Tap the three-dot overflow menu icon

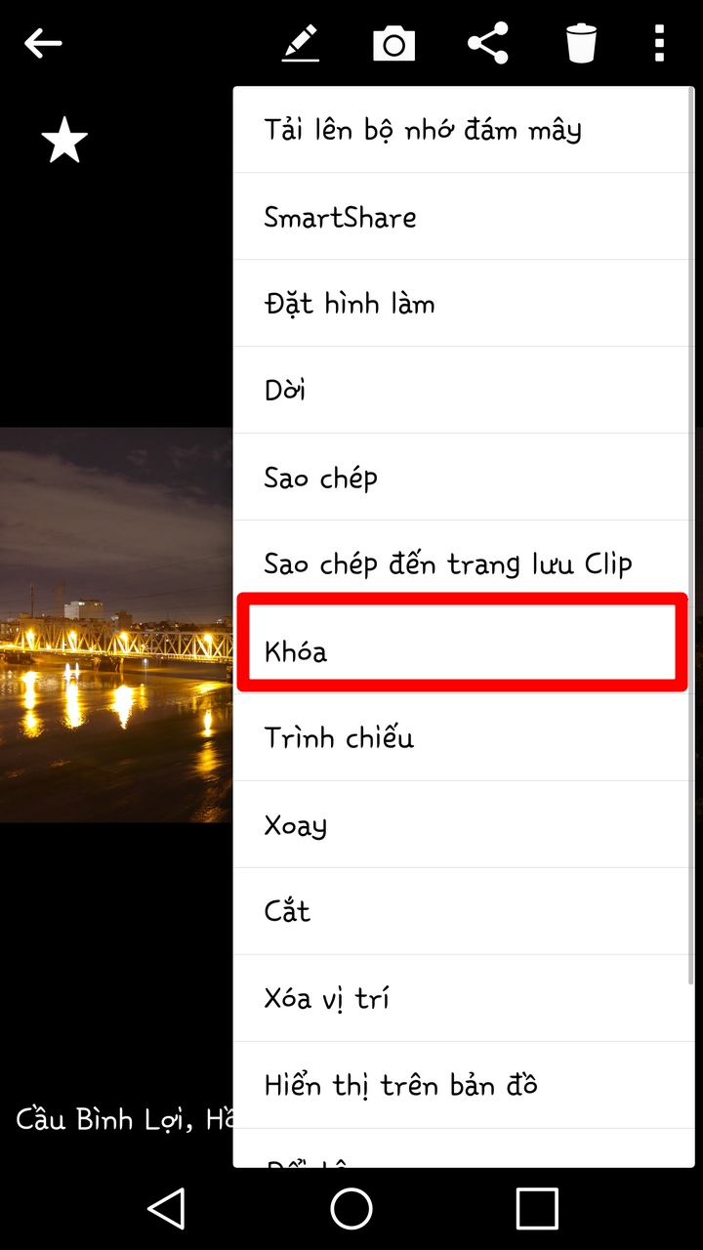[x=659, y=44]
